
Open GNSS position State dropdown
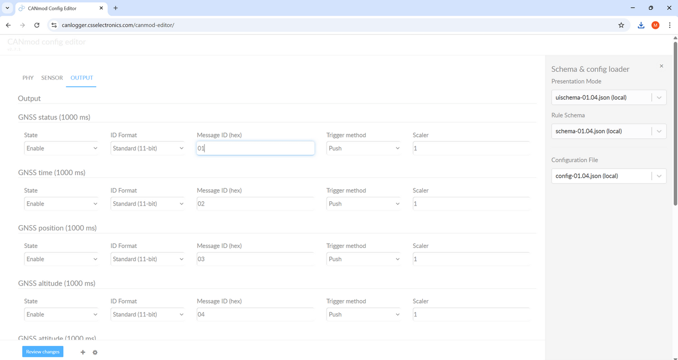(61, 259)
